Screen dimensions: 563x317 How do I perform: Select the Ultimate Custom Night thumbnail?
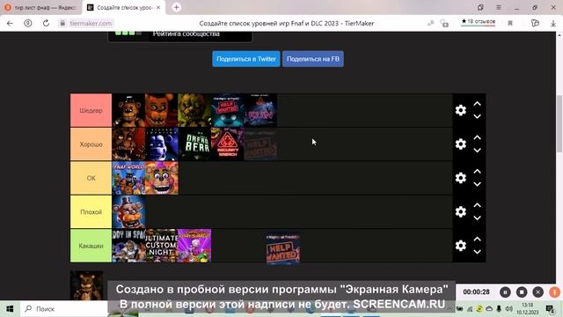coord(162,246)
